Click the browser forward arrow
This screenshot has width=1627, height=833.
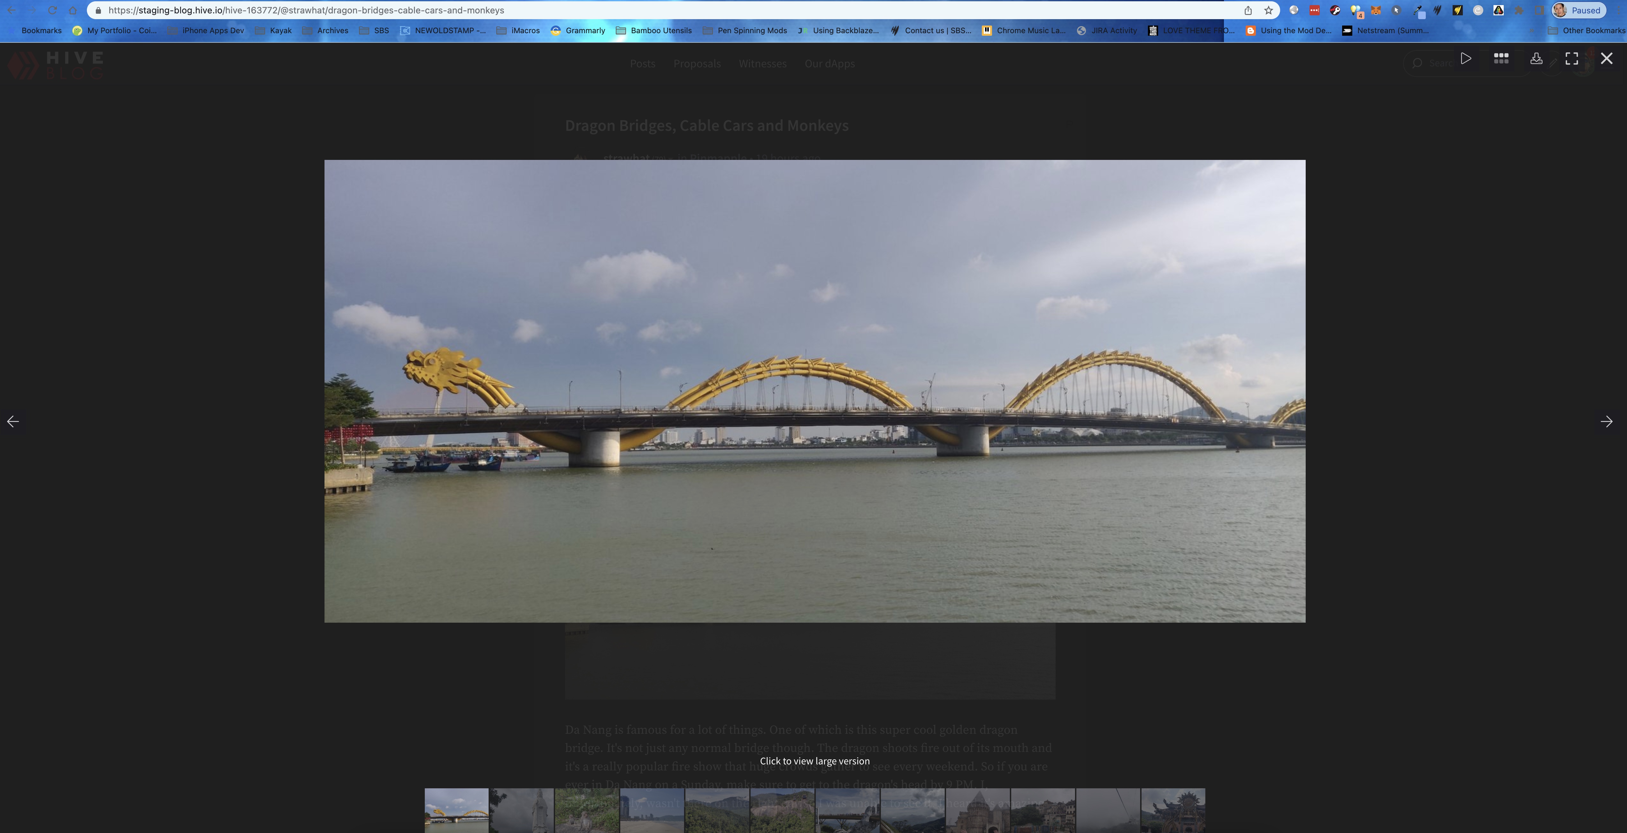coord(32,10)
